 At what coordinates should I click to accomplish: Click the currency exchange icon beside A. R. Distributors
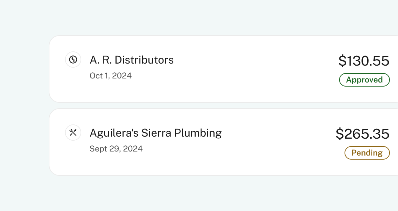[x=73, y=60]
